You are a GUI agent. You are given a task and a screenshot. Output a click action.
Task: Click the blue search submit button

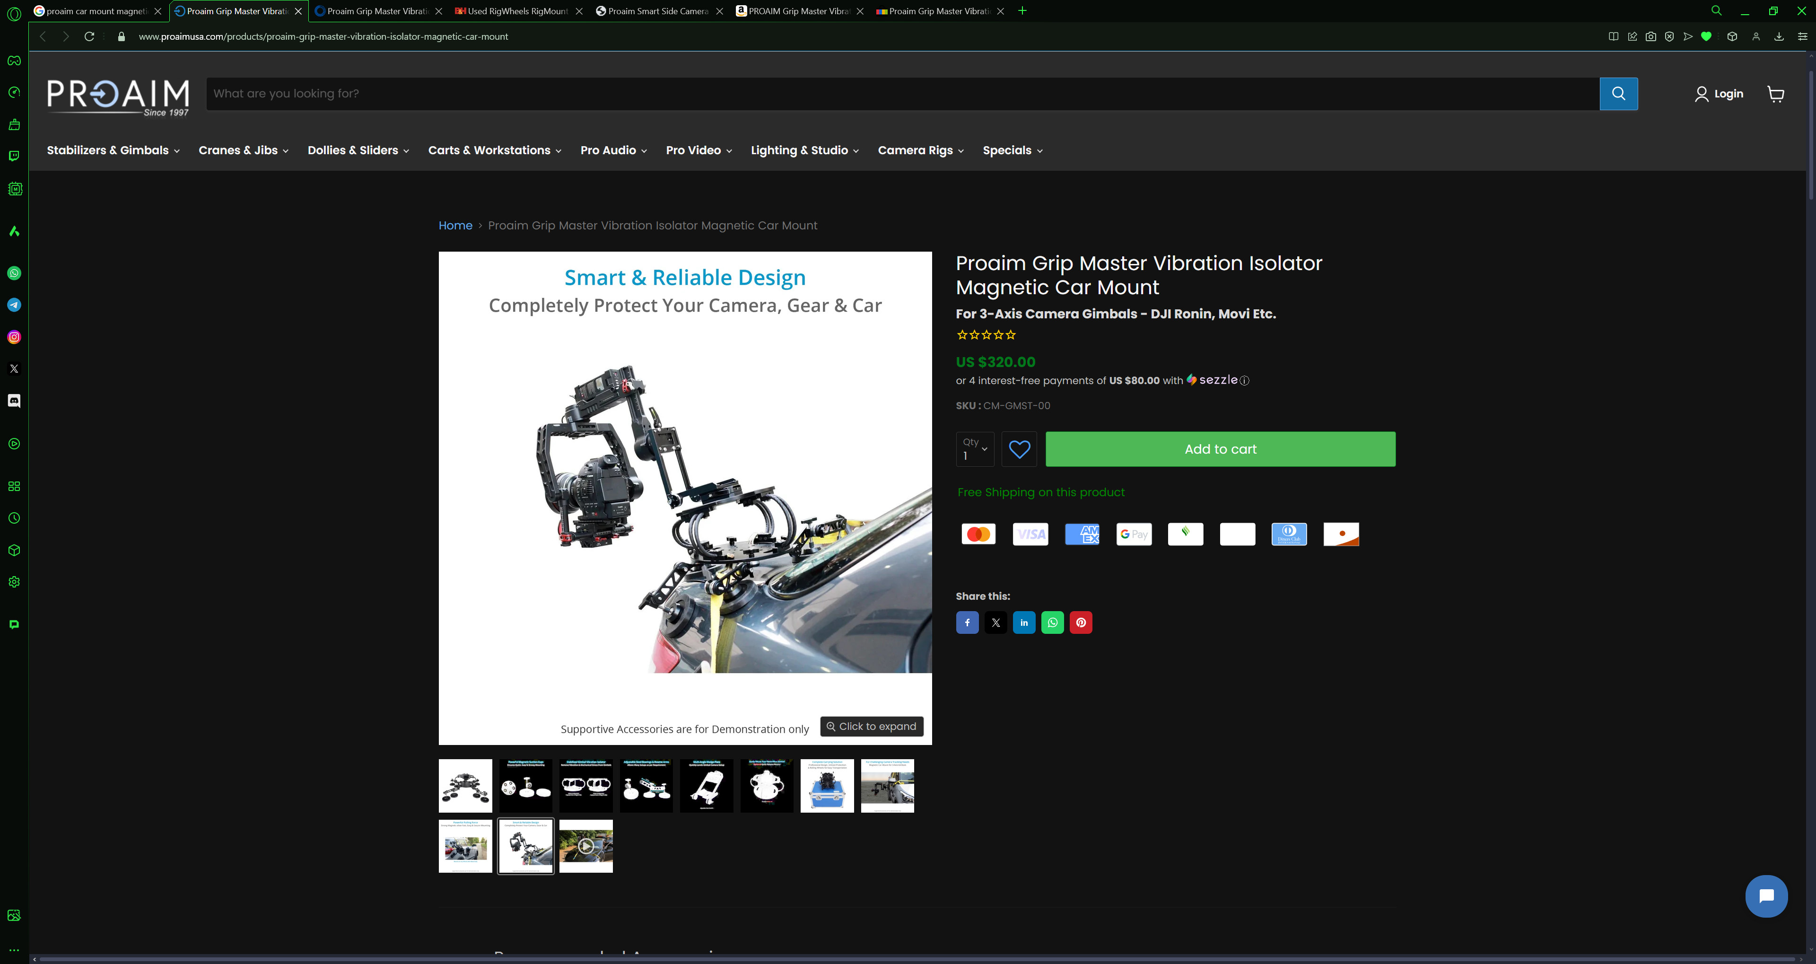coord(1619,94)
